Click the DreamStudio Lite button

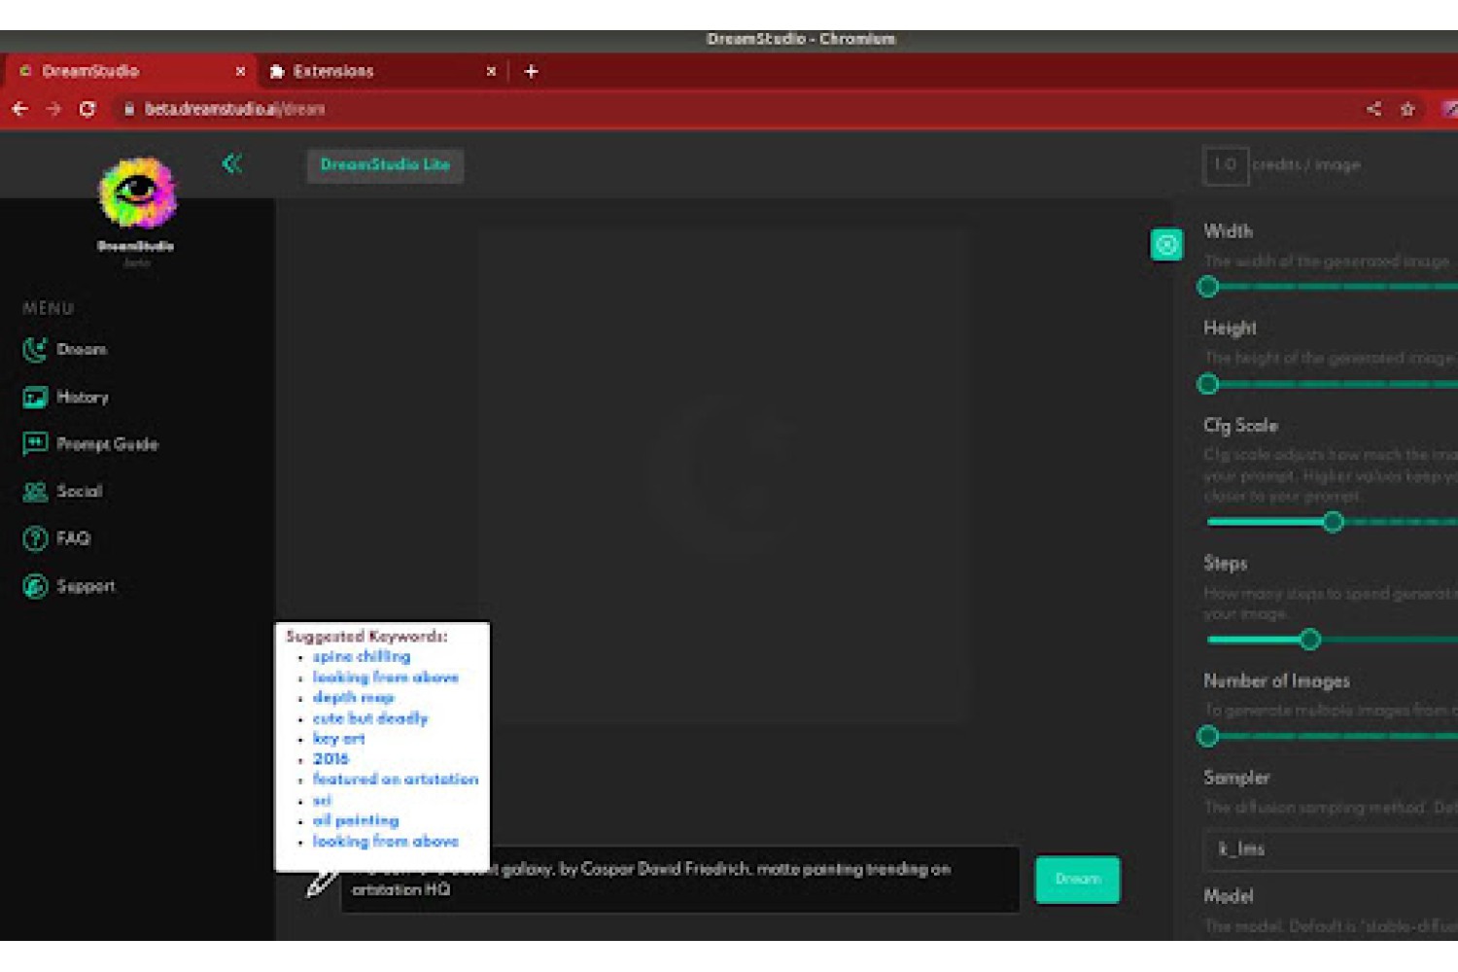coord(385,164)
